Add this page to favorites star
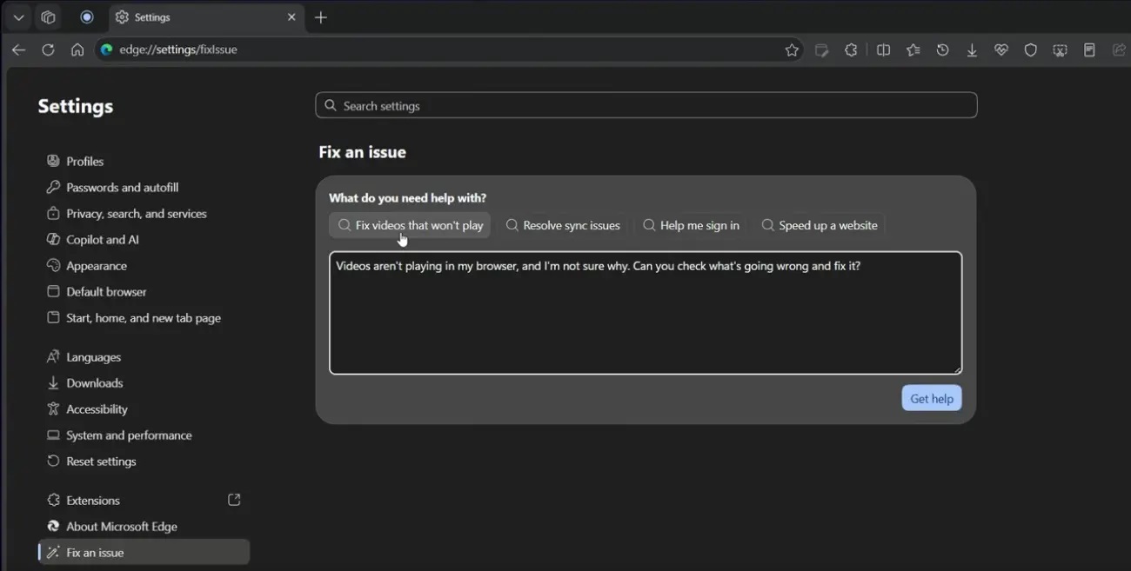 point(792,50)
